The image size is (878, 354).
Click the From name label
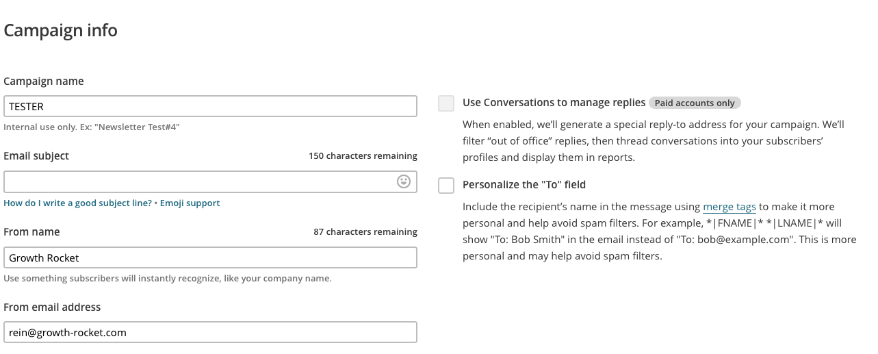pyautogui.click(x=31, y=232)
